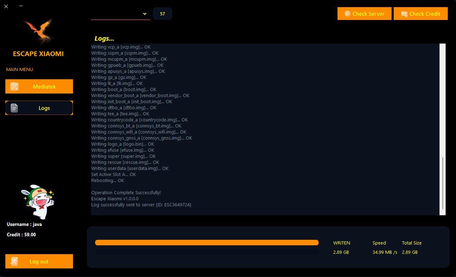Click the MAIN MENU heading in the sidebar
The height and width of the screenshot is (277, 456).
20,69
